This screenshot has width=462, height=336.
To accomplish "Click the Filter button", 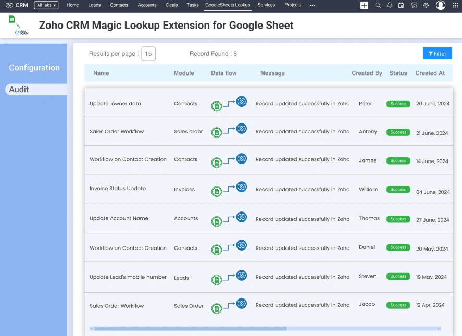I will (438, 53).
